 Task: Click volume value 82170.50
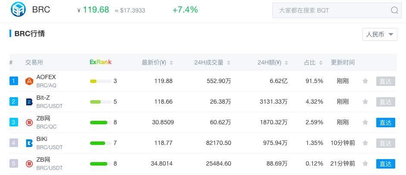(x=219, y=143)
